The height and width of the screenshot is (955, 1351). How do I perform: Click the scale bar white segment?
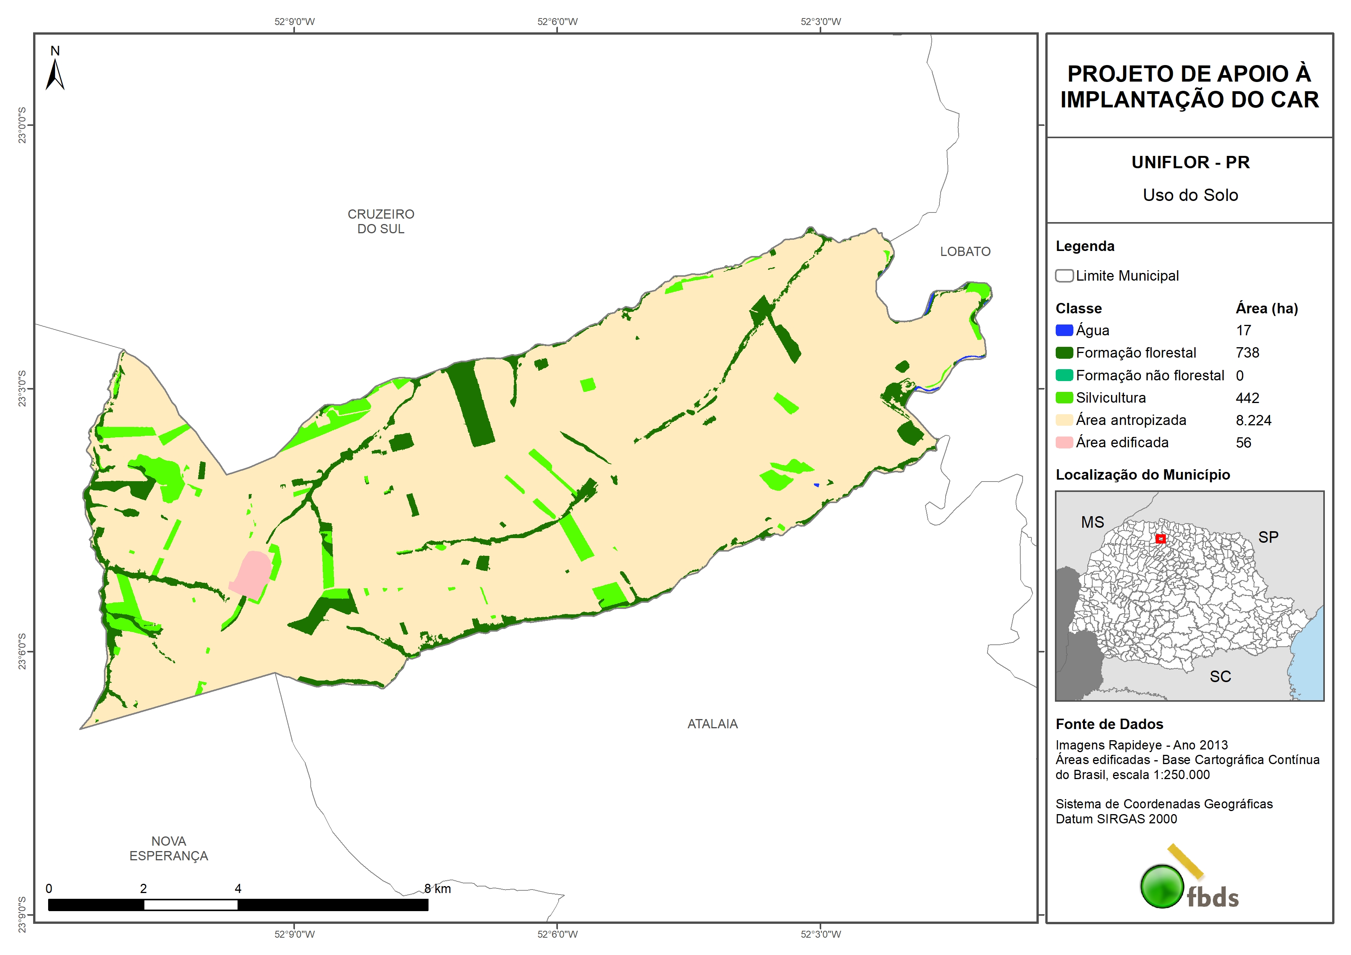click(191, 905)
